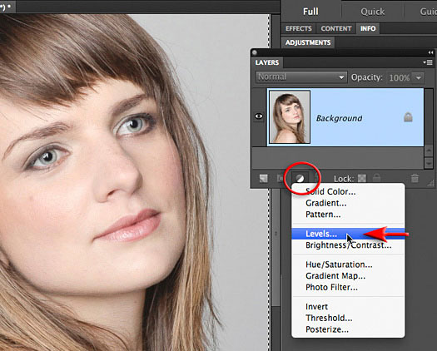Open the Info panel tab

[x=368, y=28]
